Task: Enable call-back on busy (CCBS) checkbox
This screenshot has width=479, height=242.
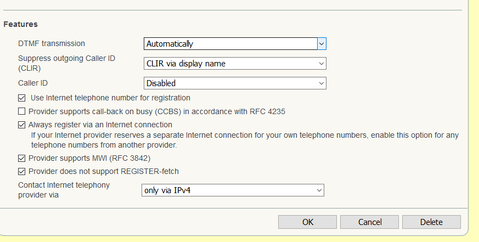Action: coord(22,111)
